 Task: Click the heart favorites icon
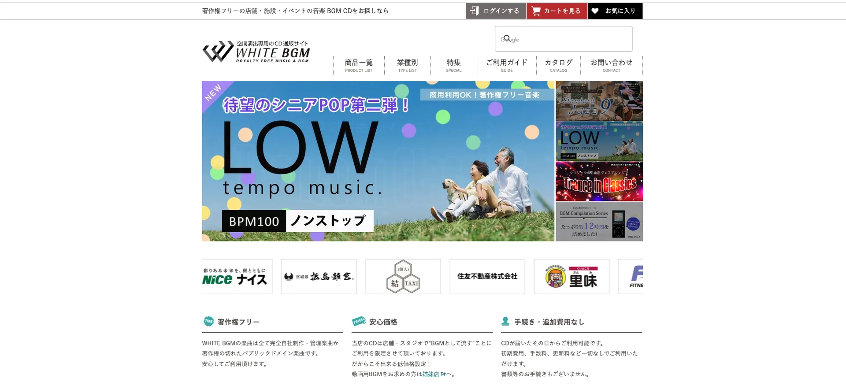(x=595, y=11)
